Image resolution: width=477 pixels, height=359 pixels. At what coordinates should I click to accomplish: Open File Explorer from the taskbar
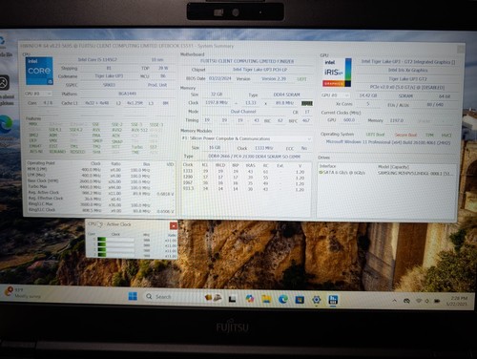[266, 299]
